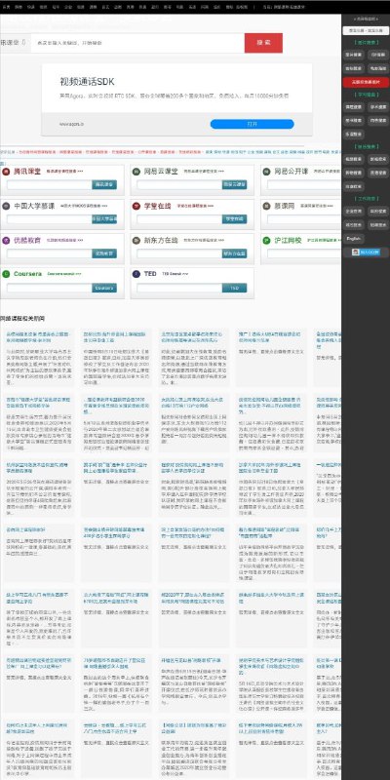This screenshot has width=390, height=780.
Task: Focus the 慕课网 search input
Action: 304,218
